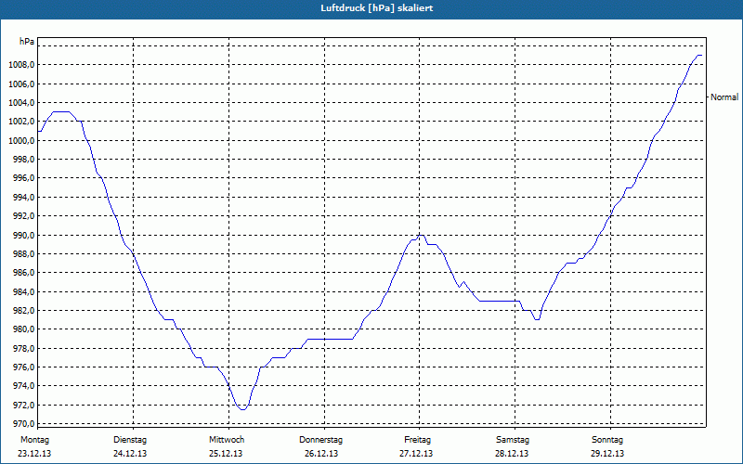
Task: Select the 992,0 axis value
Action: (23, 216)
